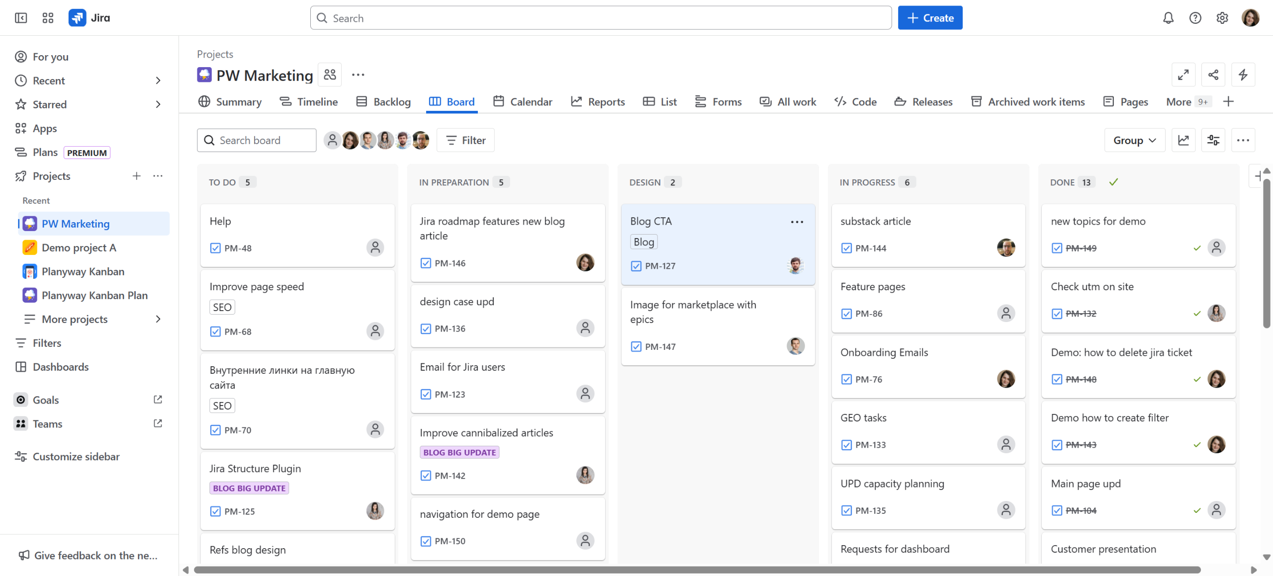
Task: Open the Calendar tab
Action: point(523,102)
